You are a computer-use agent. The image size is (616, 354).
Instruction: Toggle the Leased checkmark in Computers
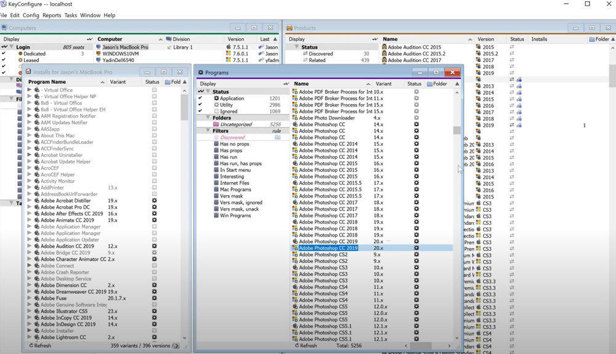pyautogui.click(x=4, y=60)
